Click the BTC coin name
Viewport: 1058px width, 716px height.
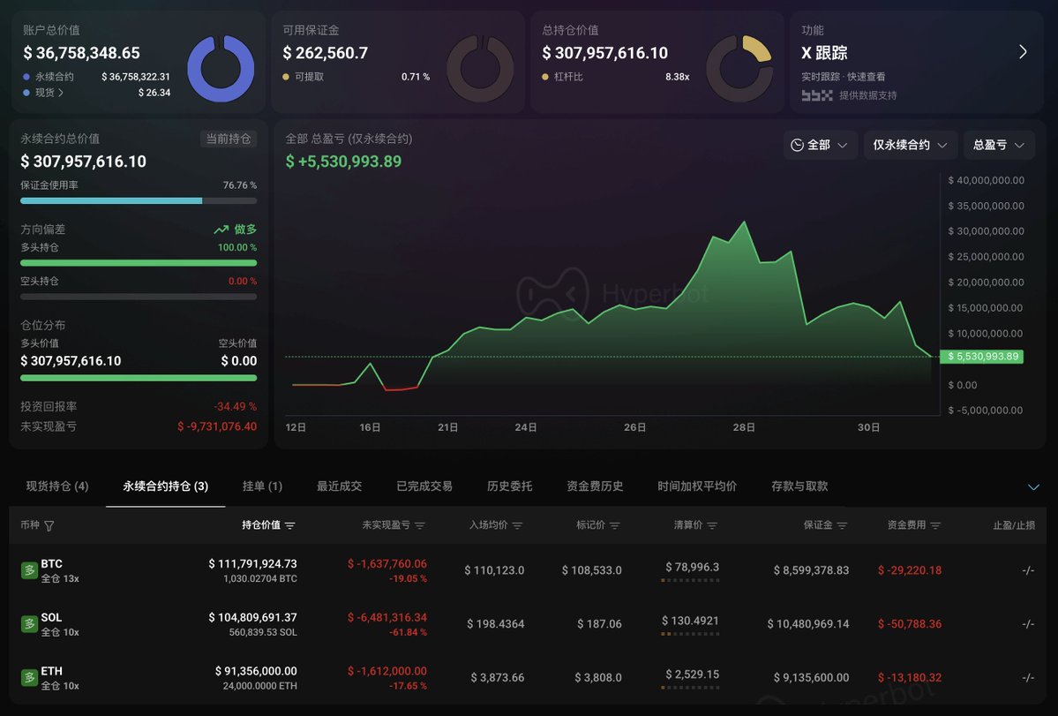tap(51, 563)
